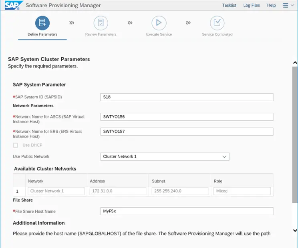
Task: Click the Service Completed tab label
Action: 217,34
